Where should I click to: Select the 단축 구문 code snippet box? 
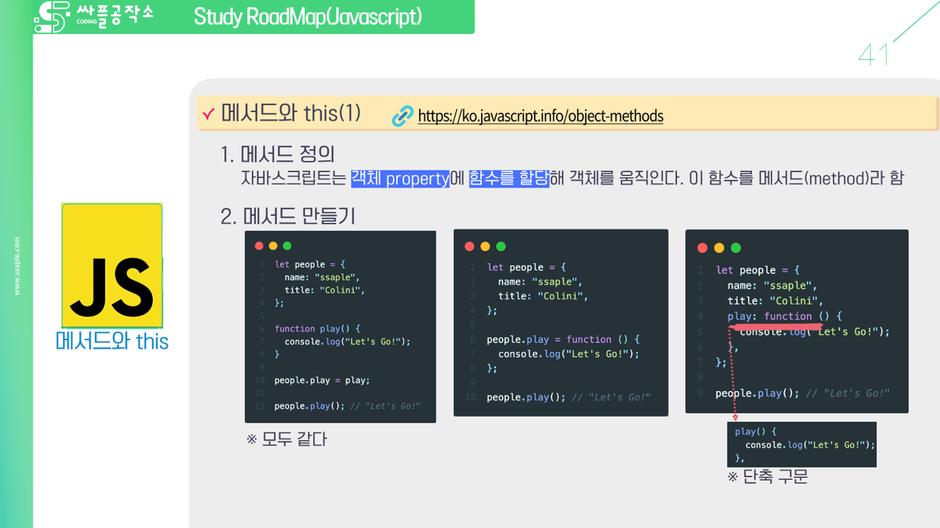tap(801, 444)
